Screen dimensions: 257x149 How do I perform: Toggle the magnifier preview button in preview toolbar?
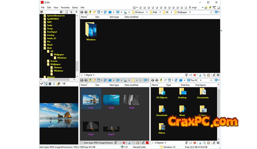(x=46, y=84)
